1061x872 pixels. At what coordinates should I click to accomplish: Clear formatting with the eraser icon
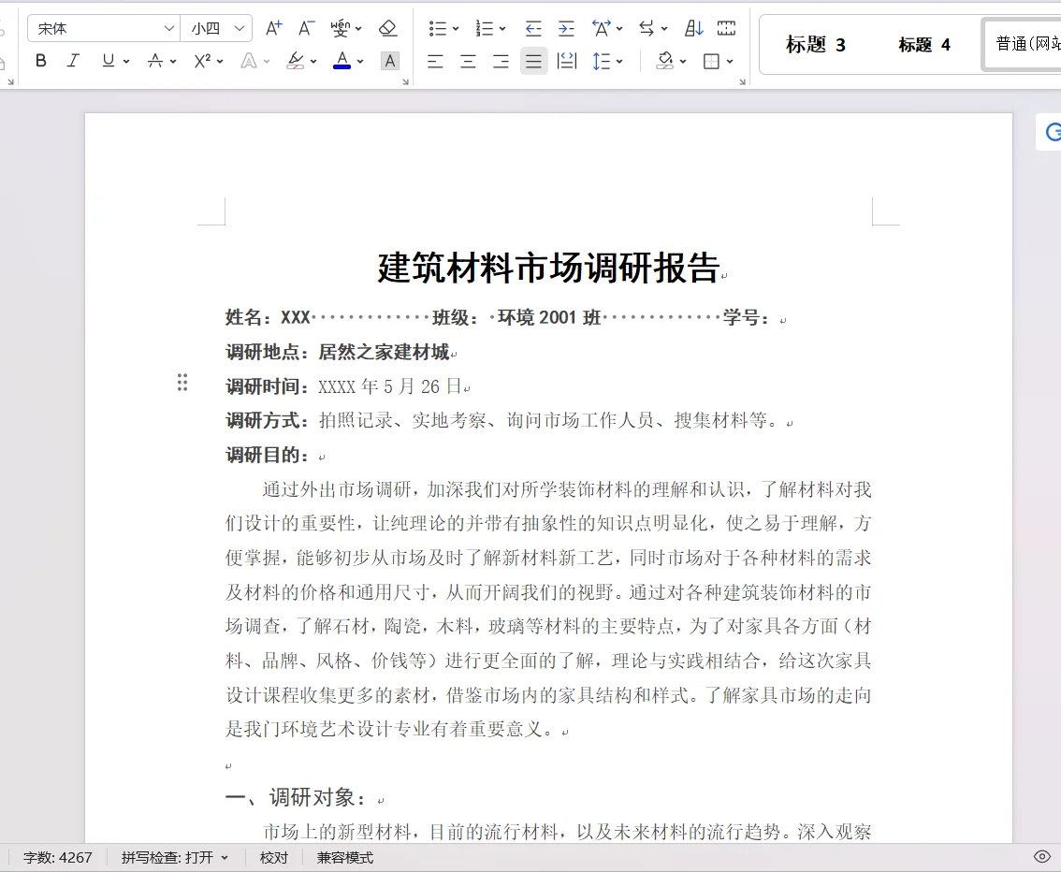tap(387, 28)
